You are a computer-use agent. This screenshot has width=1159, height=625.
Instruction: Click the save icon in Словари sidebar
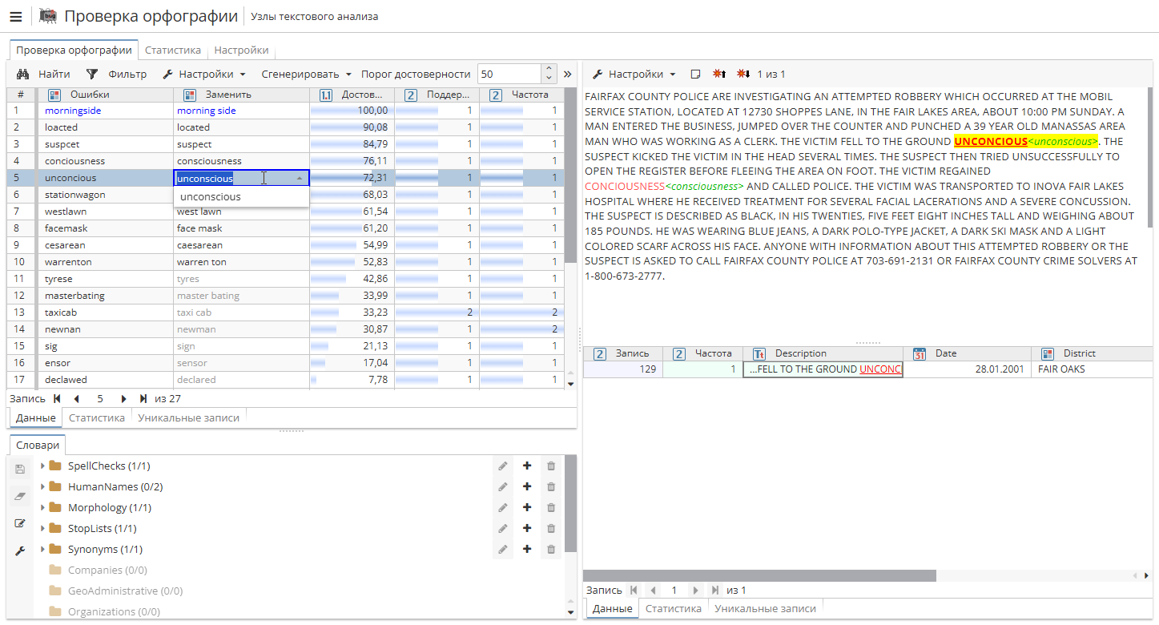[x=21, y=470]
